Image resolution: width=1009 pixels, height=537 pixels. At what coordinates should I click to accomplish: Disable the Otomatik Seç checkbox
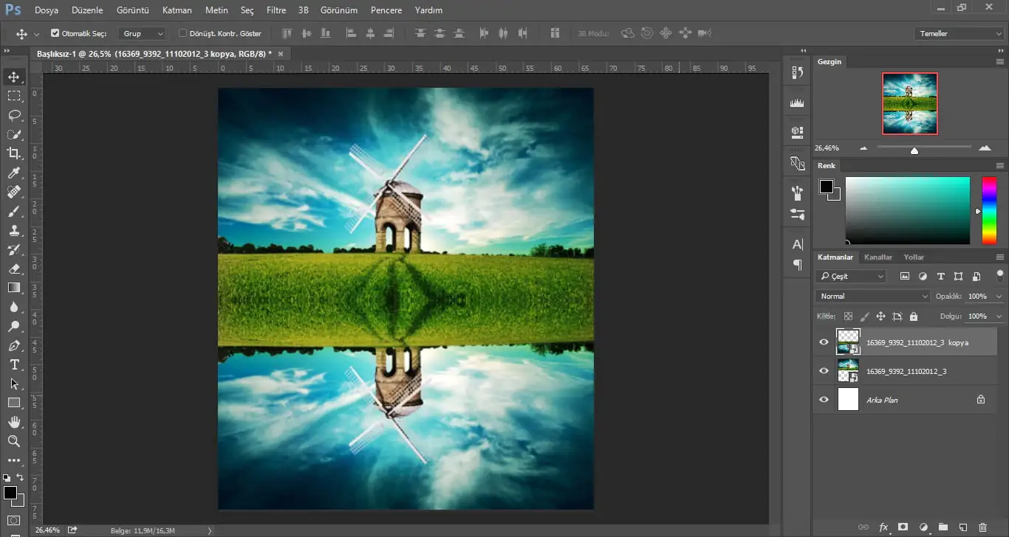click(x=55, y=33)
